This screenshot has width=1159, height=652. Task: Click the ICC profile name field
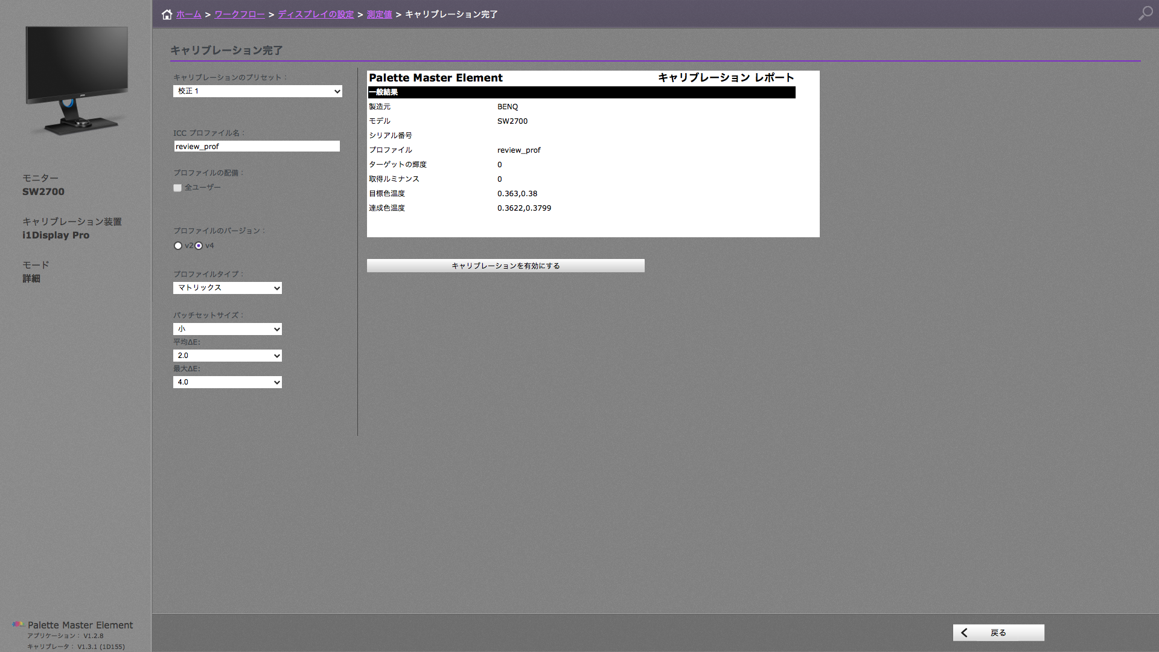(257, 146)
